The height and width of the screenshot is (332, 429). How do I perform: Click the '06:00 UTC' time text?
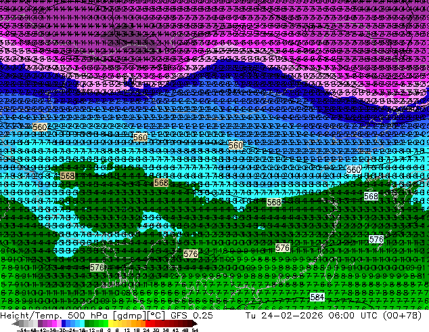[x=352, y=316]
